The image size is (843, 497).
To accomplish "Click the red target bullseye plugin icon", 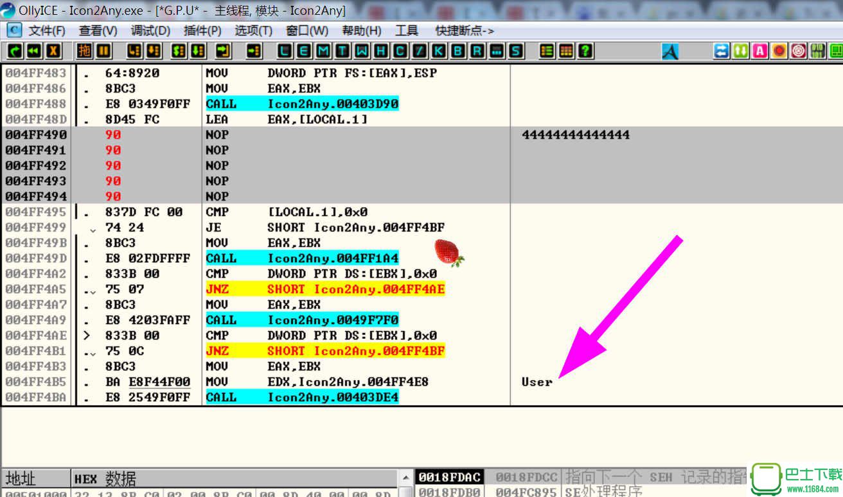I will pos(799,51).
